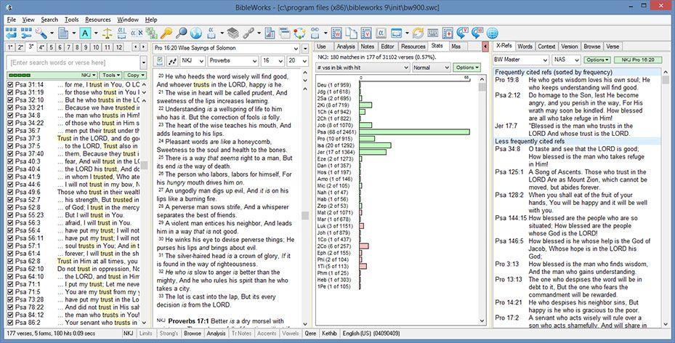
Task: Uncheck the Psa 56:11 result checkbox
Action: (x=11, y=238)
